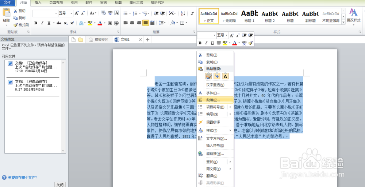365x187 pixels.
Task: Toggle Superscript formatting
Action: (x=72, y=23)
